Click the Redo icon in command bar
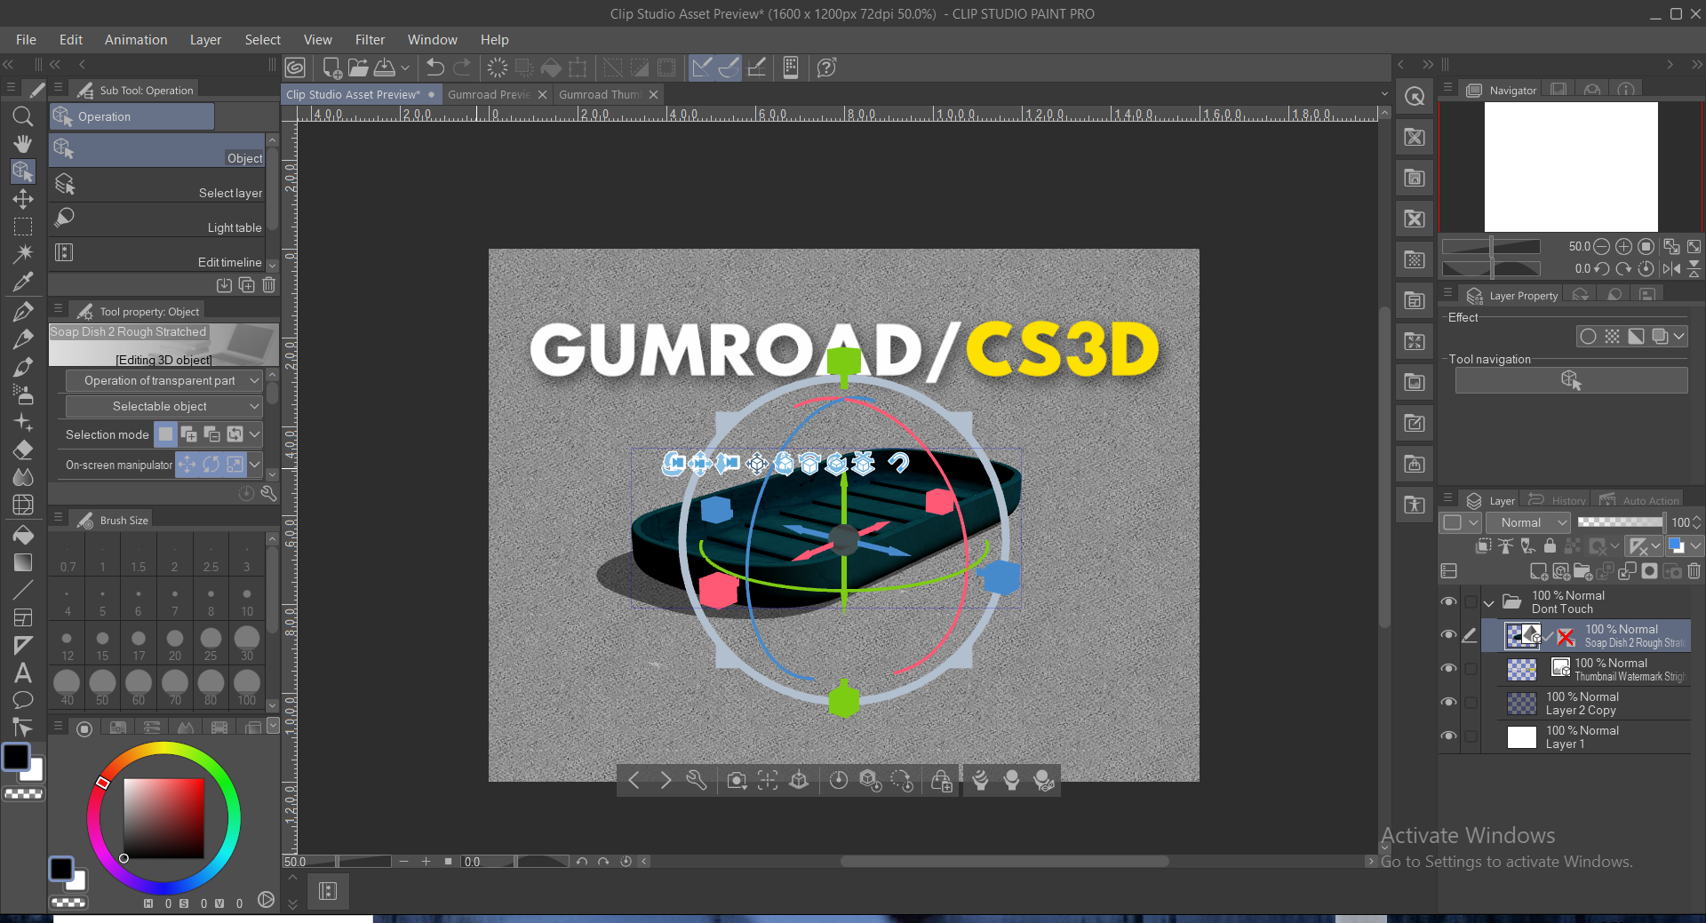 (462, 68)
